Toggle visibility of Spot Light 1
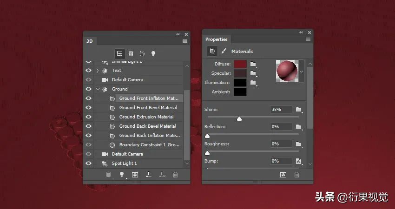The height and width of the screenshot is (209, 395). pyautogui.click(x=88, y=163)
